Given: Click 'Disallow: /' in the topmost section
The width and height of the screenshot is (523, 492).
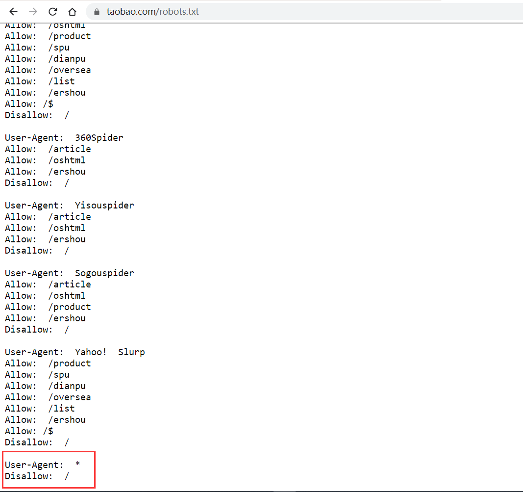Looking at the screenshot, I should point(37,115).
